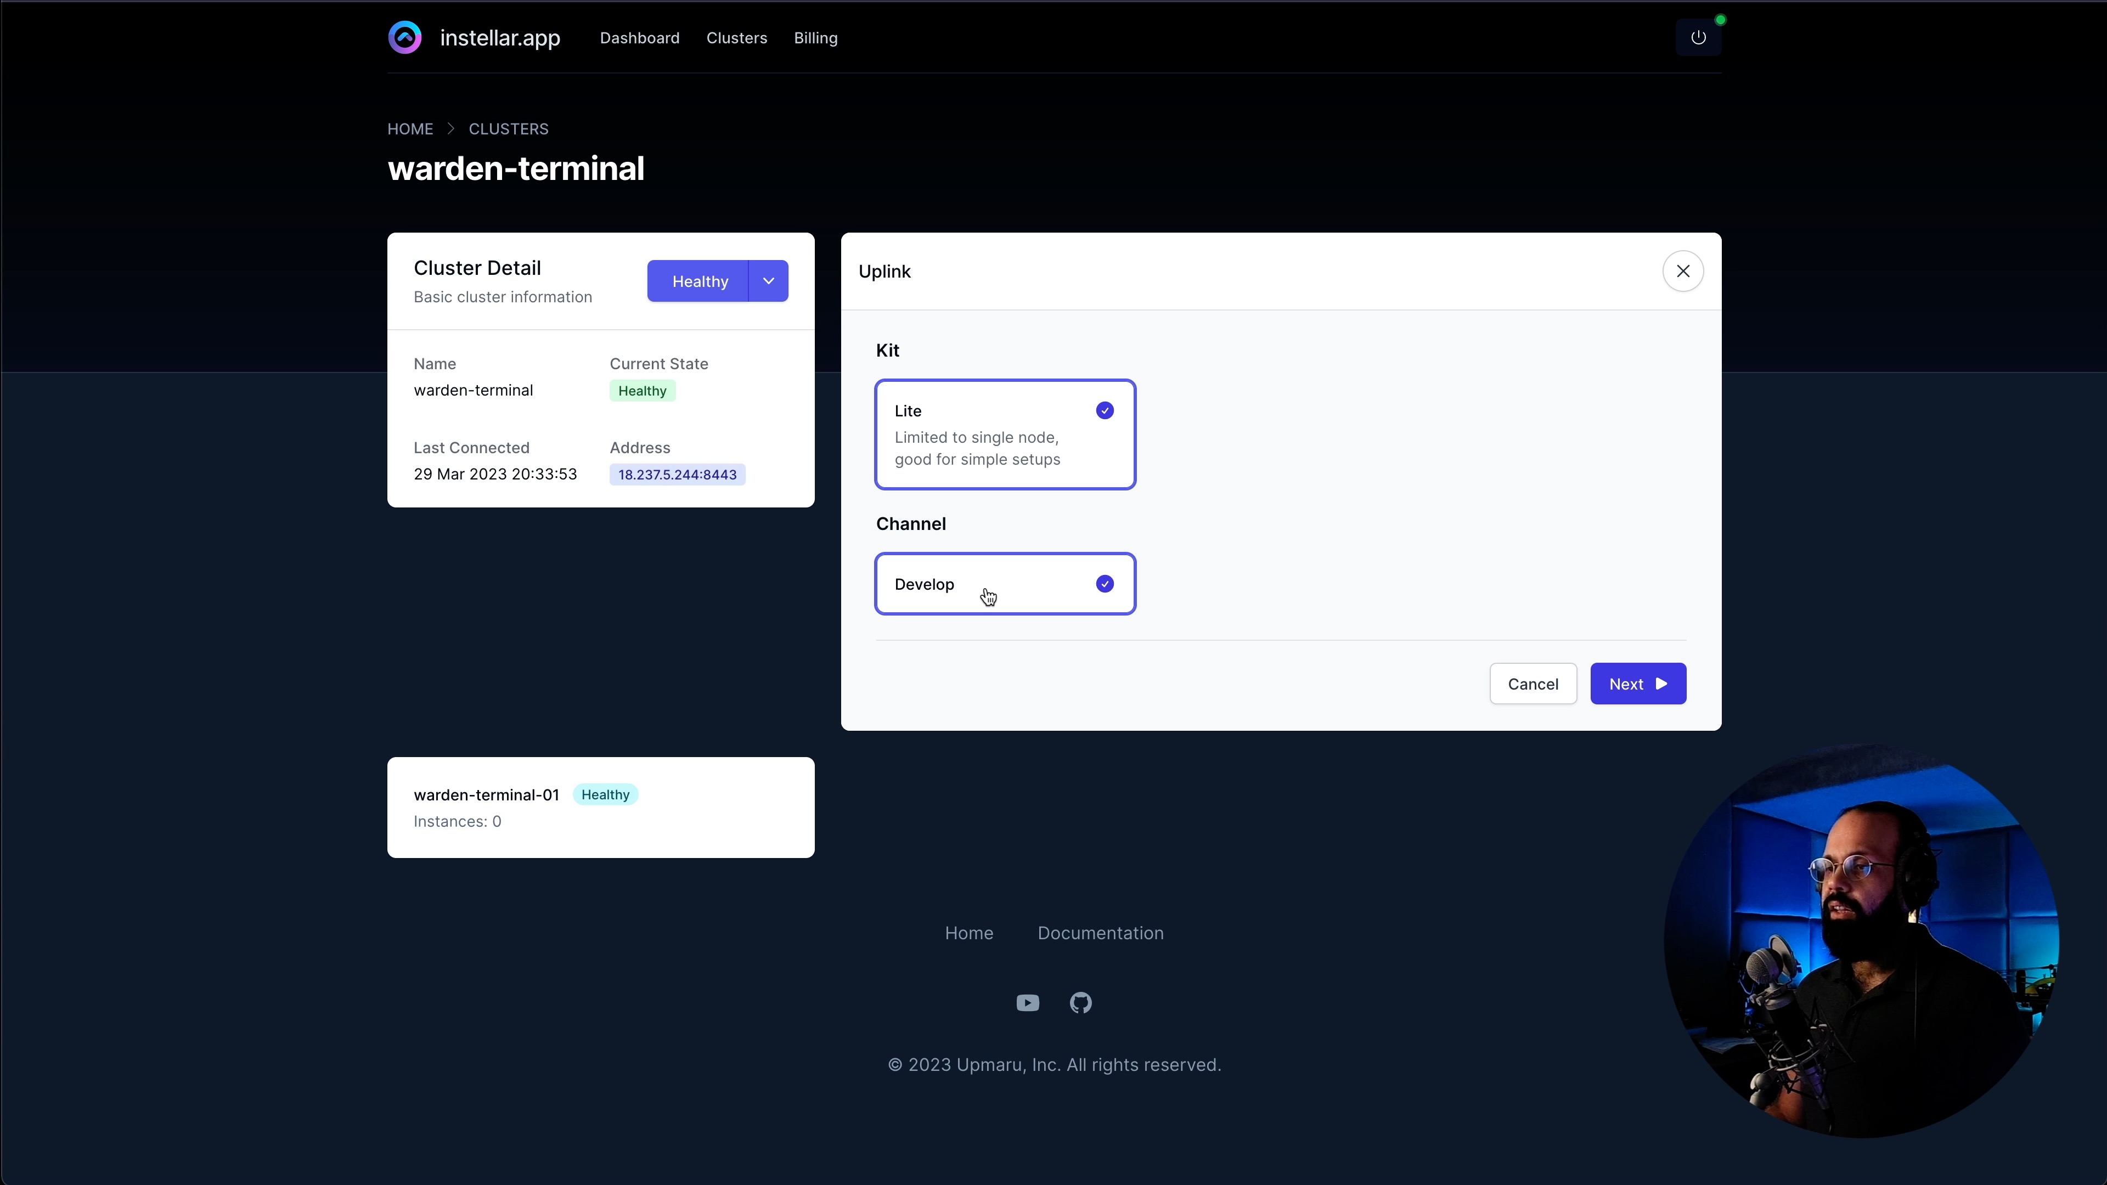The height and width of the screenshot is (1185, 2107).
Task: Open the YouTube icon link in footer
Action: 1027,1003
